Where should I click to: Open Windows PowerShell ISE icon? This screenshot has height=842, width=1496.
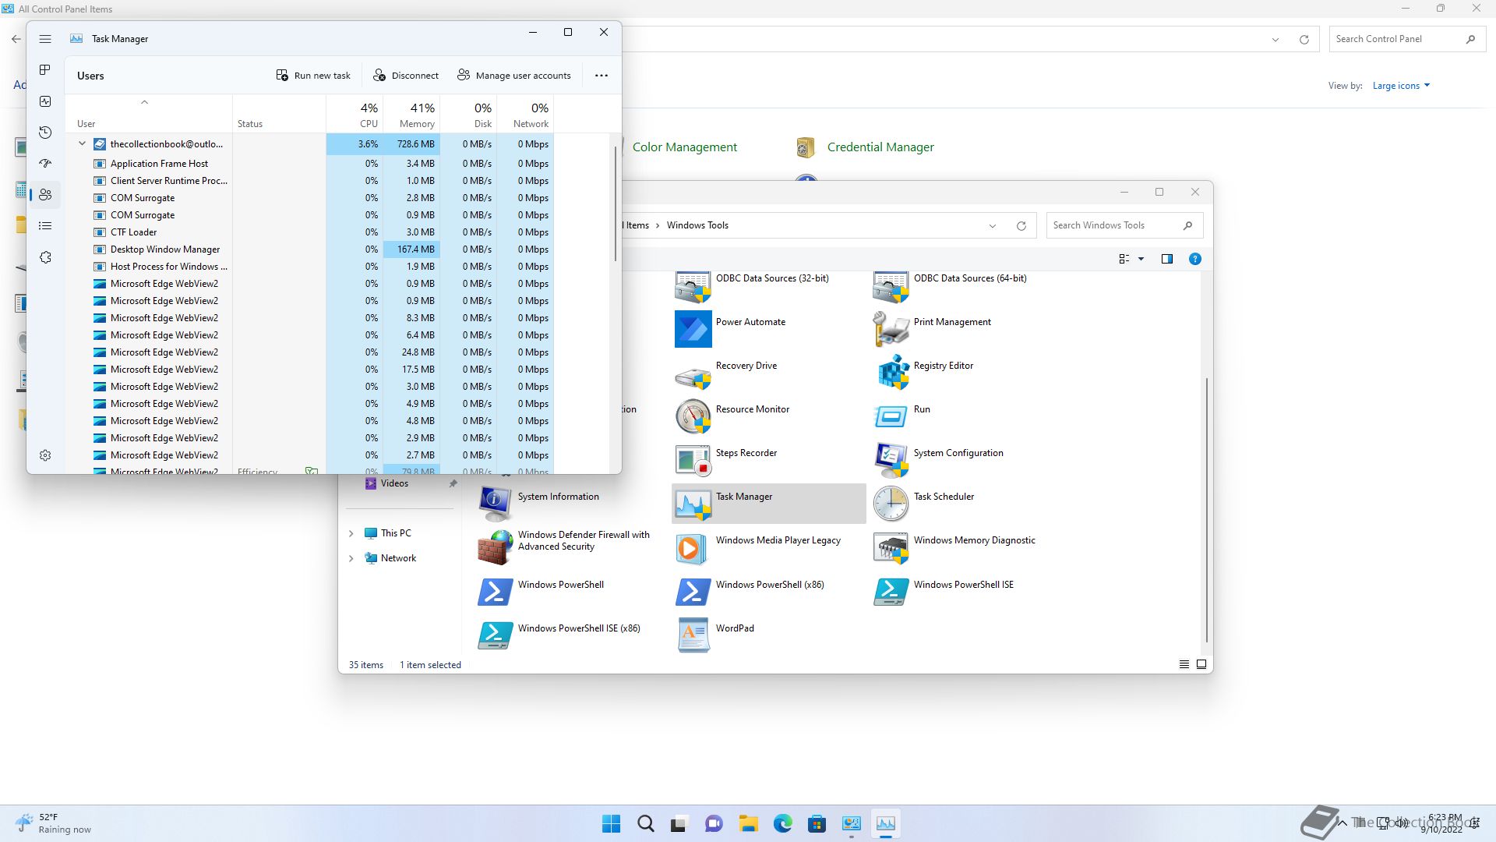coord(891,592)
